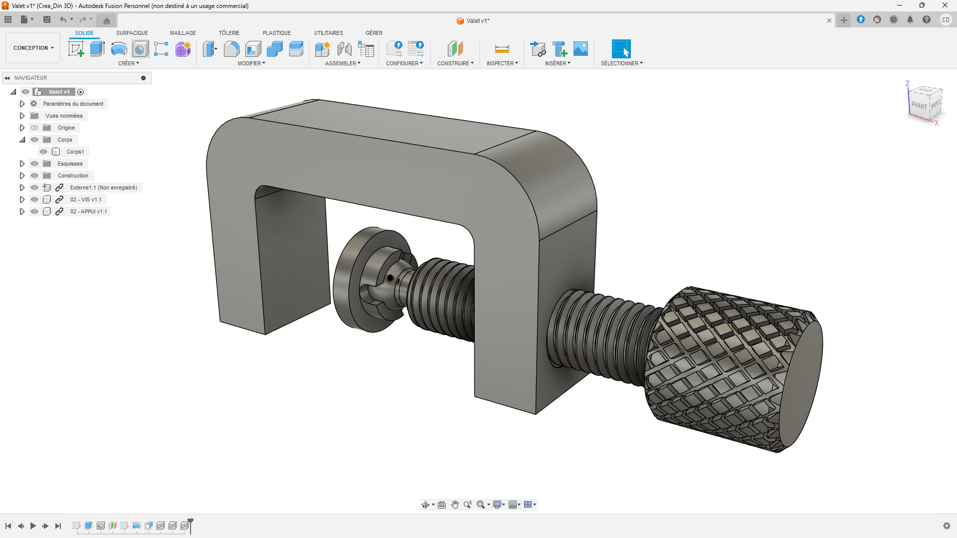Click the Fillet tool in Modifier
The width and height of the screenshot is (957, 538).
pos(231,49)
